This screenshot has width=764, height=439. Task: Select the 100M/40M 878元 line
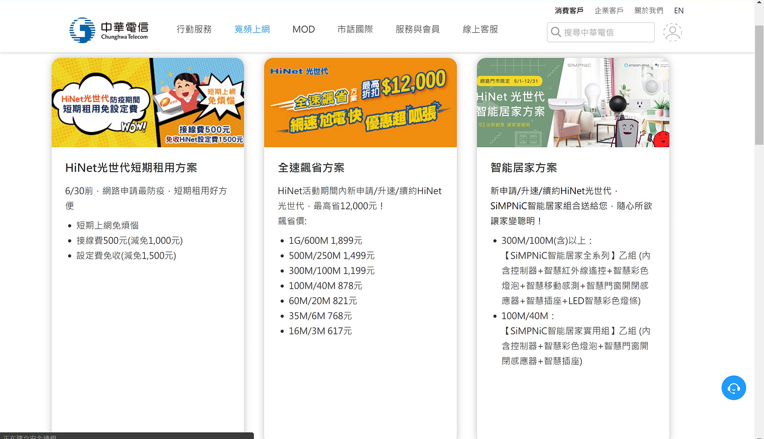(326, 286)
